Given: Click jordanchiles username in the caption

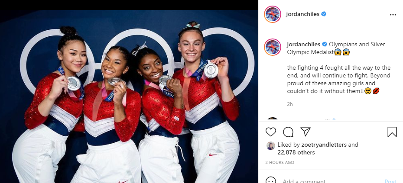Looking at the screenshot, I should click(x=303, y=44).
